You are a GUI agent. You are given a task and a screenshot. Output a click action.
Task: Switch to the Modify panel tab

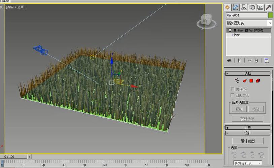pos(236,7)
